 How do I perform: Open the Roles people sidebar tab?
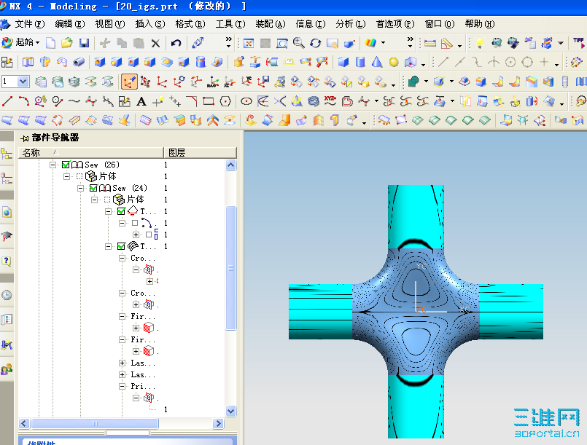(7, 369)
